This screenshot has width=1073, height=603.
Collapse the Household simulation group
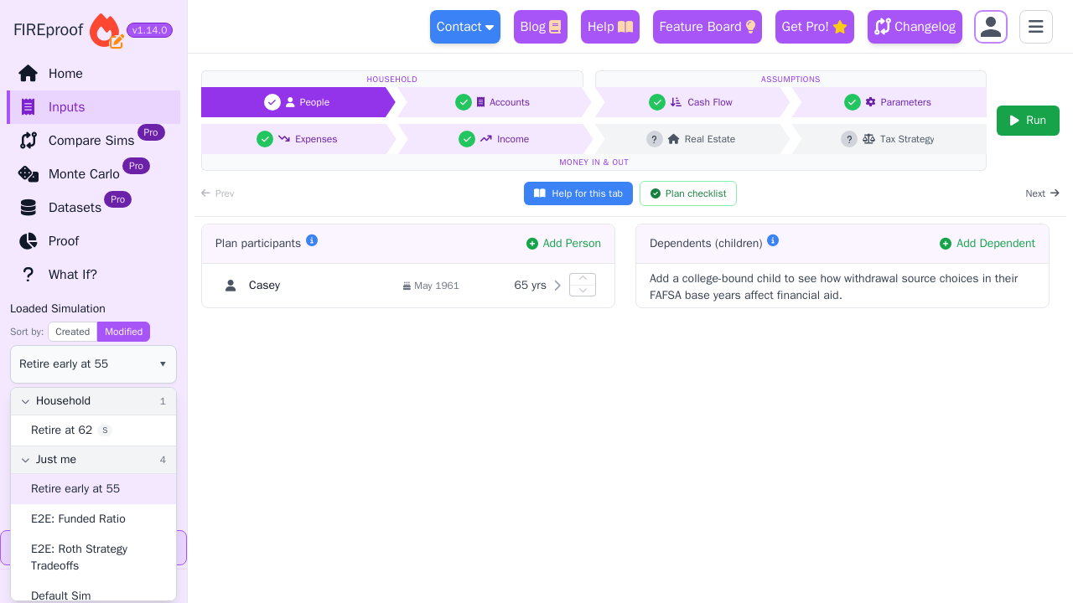pos(25,401)
